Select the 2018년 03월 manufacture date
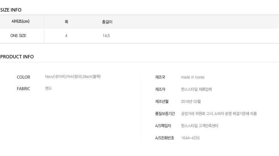This screenshot has width=279, height=156. [x=191, y=101]
